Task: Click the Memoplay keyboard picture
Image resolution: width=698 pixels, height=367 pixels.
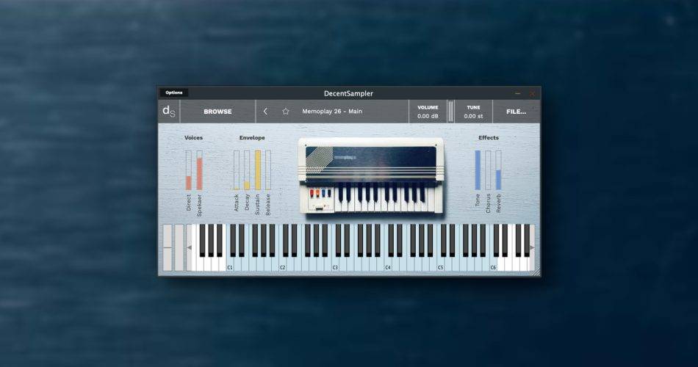Action: (x=371, y=176)
